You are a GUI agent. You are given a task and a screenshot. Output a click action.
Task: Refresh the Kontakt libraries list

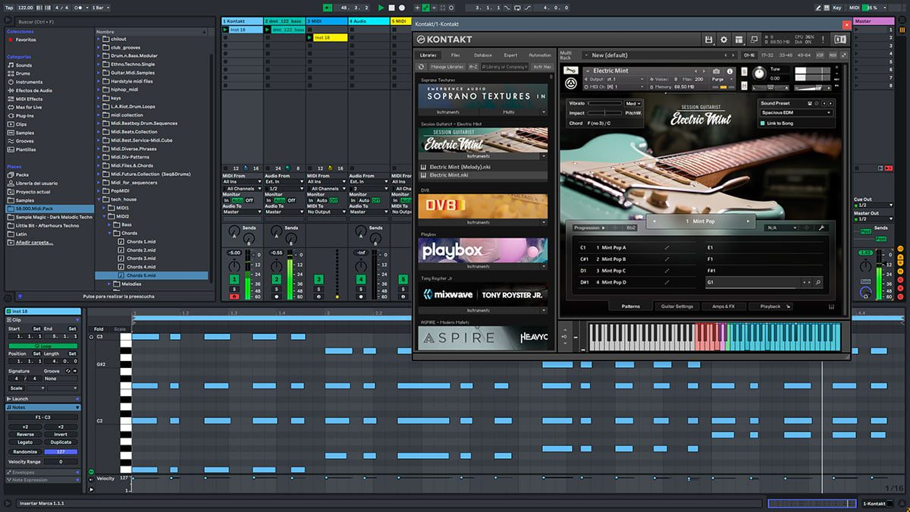(x=422, y=67)
